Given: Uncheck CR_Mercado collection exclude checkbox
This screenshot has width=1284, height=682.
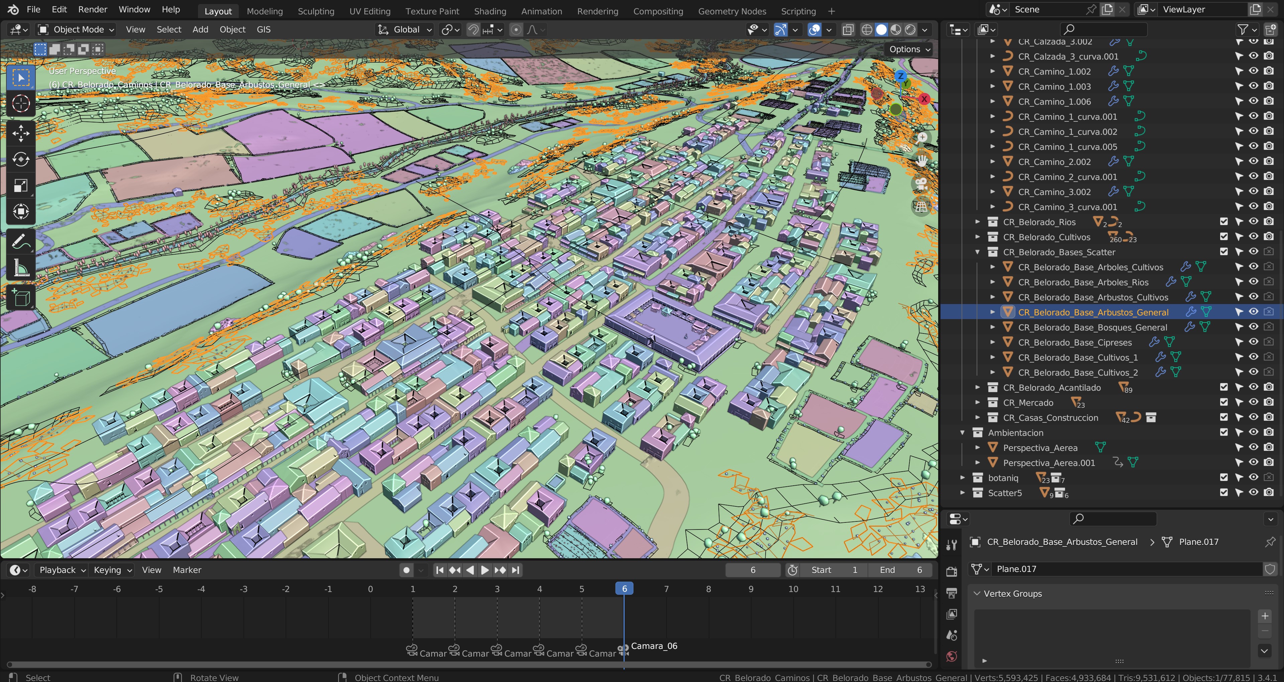Looking at the screenshot, I should [1224, 402].
